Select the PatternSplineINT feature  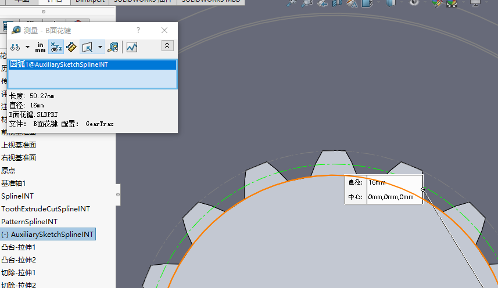[x=30, y=221]
